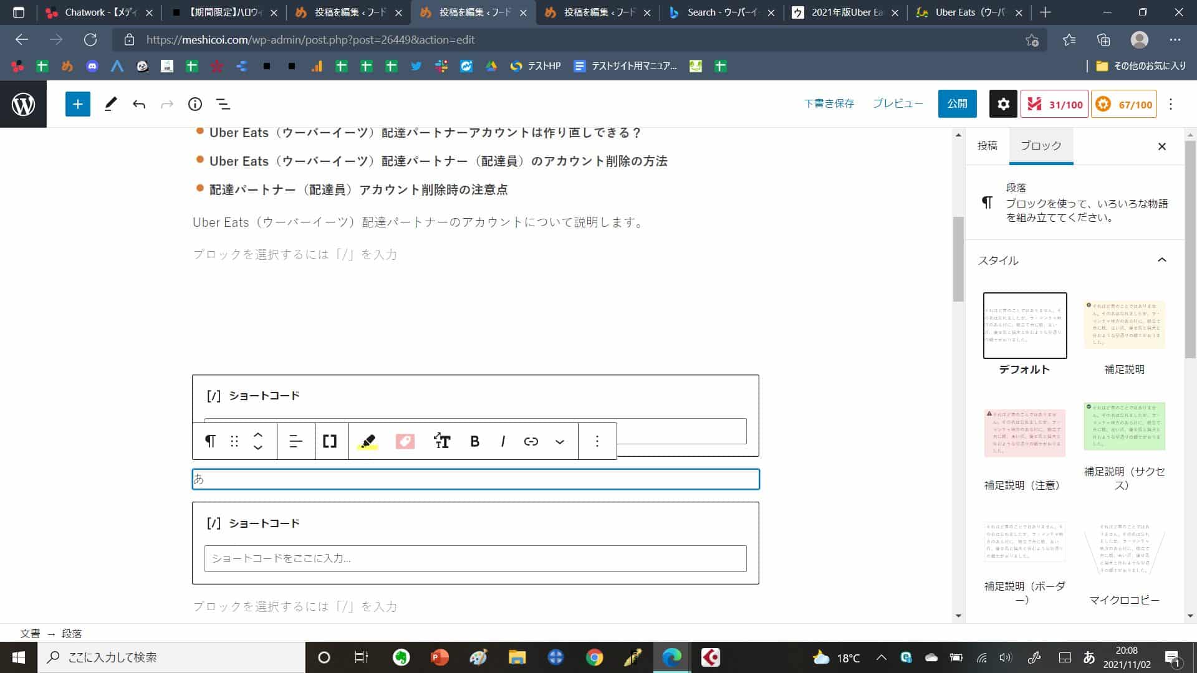Viewport: 1197px width, 673px height.
Task: Click the empty block placeholder below the intro paragraph
Action: 295,254
